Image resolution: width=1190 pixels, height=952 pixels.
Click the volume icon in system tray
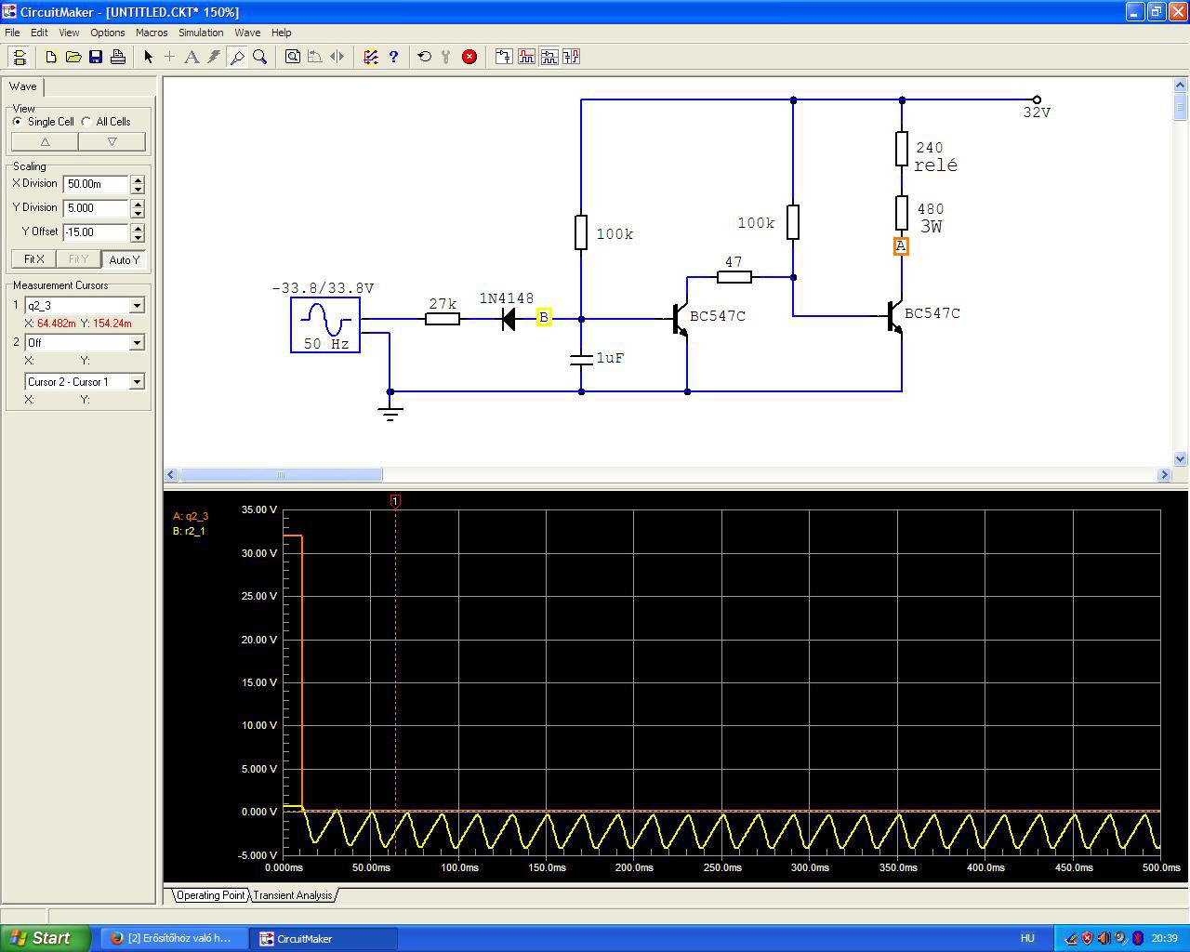[x=1104, y=938]
